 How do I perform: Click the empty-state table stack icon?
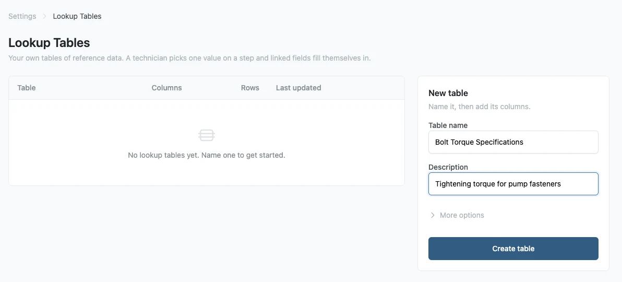pos(207,135)
